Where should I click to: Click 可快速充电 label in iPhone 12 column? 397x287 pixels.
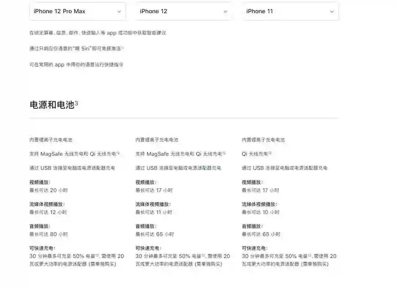(149, 248)
